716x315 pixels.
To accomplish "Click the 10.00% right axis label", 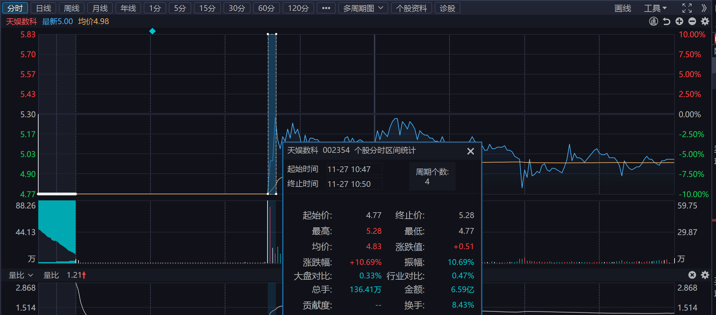I will coord(692,34).
